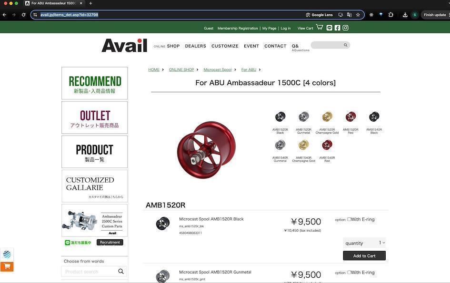Screen dimensions: 450x283
Task: Tick With E-ring for AMB1520R Black
Action: pyautogui.click(x=349, y=219)
